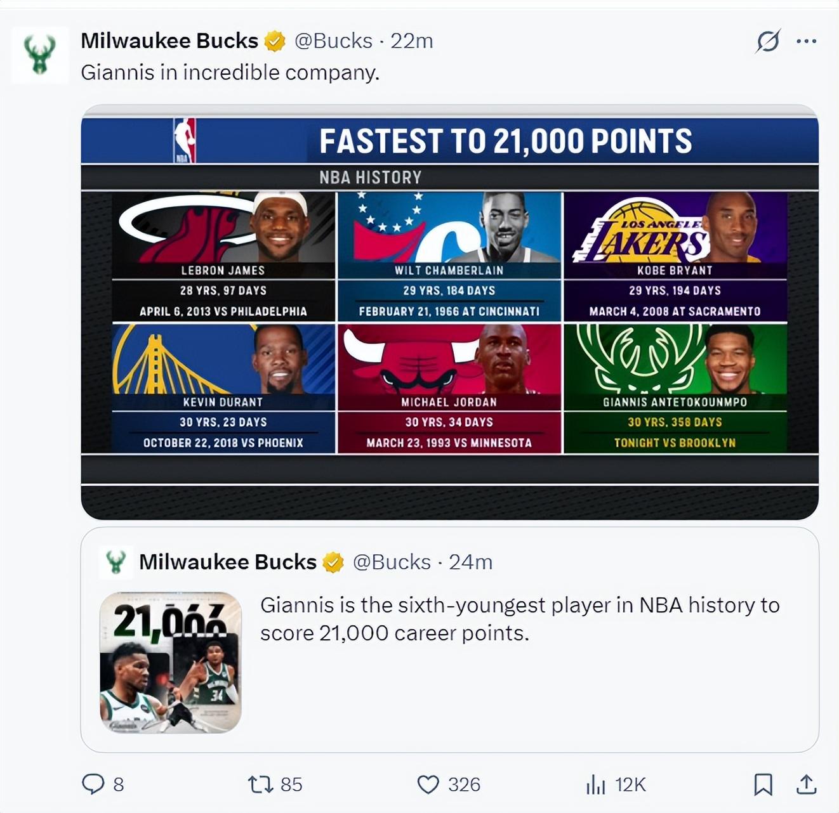Open the three-dot more options menu
839x813 pixels.
click(806, 41)
